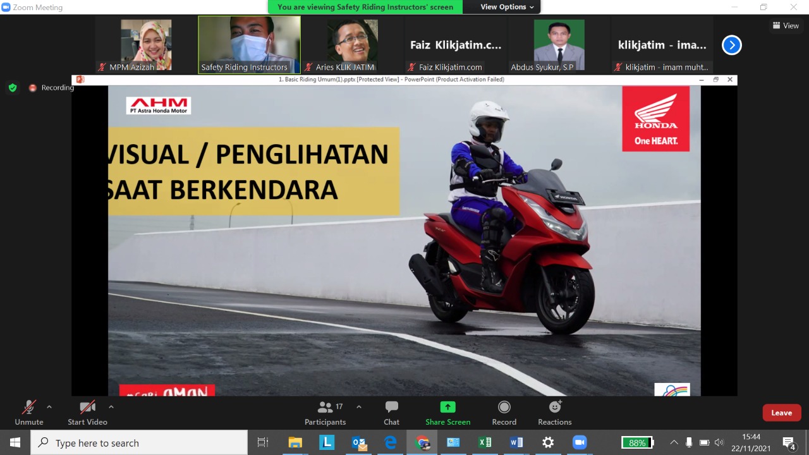Start your video in Zoom
This screenshot has width=809, height=455.
[87, 412]
